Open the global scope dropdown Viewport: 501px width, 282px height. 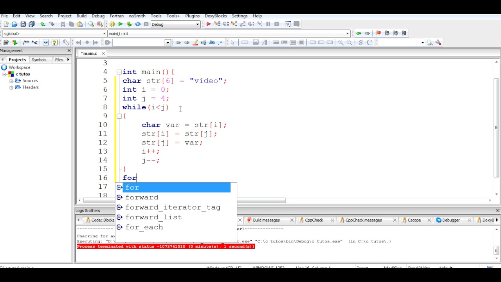(x=55, y=34)
